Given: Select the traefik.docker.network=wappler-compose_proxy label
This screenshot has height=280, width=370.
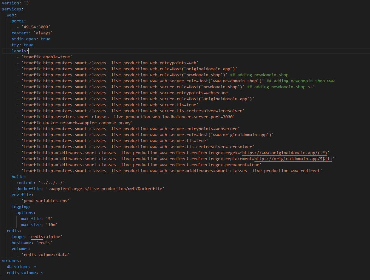Looking at the screenshot, I should coord(77,123).
